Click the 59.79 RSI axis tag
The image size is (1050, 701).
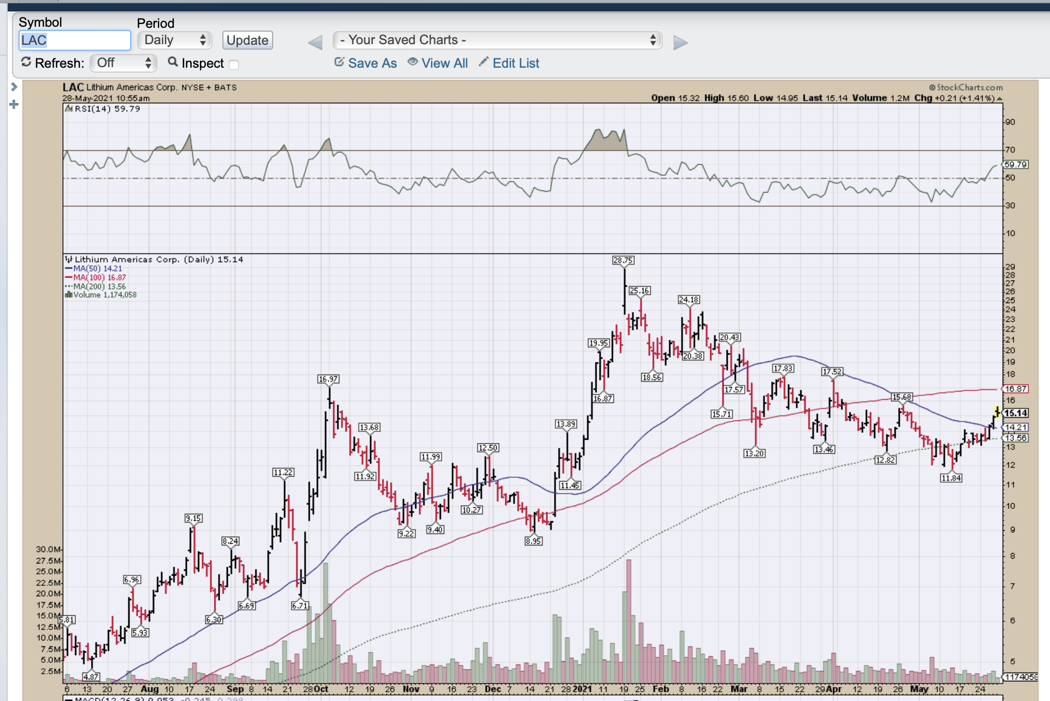coord(1016,164)
